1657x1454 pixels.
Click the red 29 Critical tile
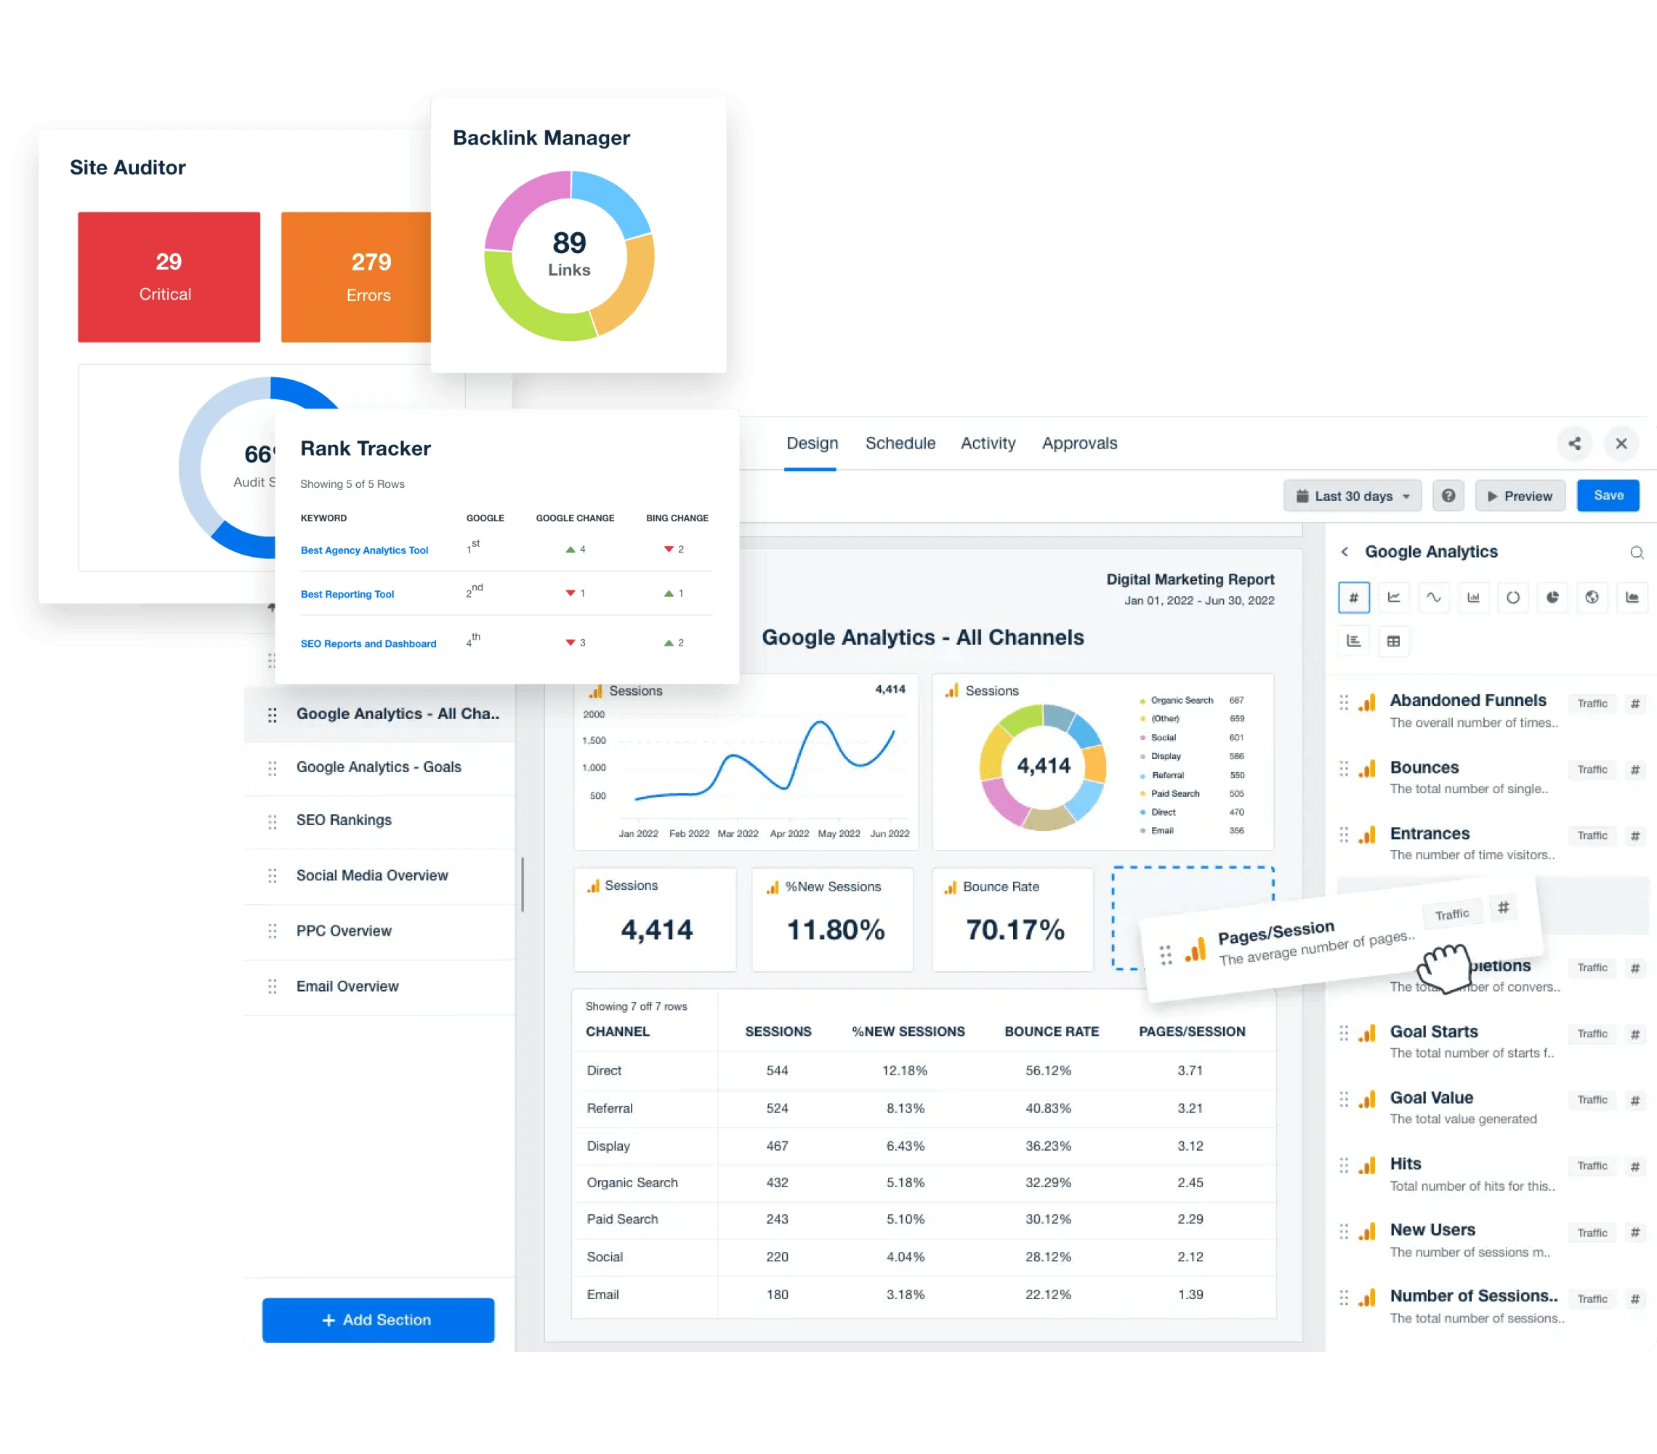coord(169,277)
